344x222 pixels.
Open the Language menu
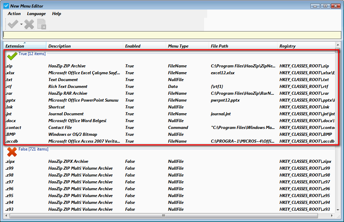(x=36, y=14)
